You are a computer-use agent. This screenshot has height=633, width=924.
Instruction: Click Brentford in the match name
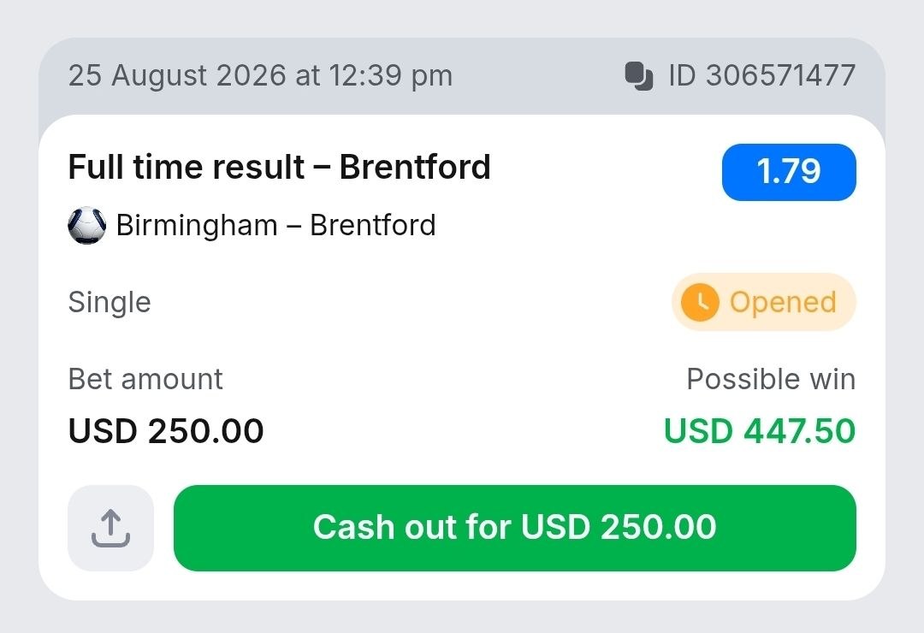point(373,225)
